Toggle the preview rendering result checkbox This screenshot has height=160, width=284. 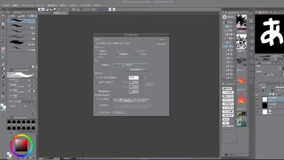pyautogui.click(x=97, y=44)
